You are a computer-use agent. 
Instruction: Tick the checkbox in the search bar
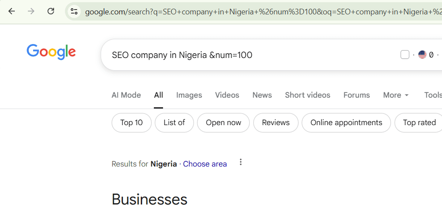pos(405,54)
